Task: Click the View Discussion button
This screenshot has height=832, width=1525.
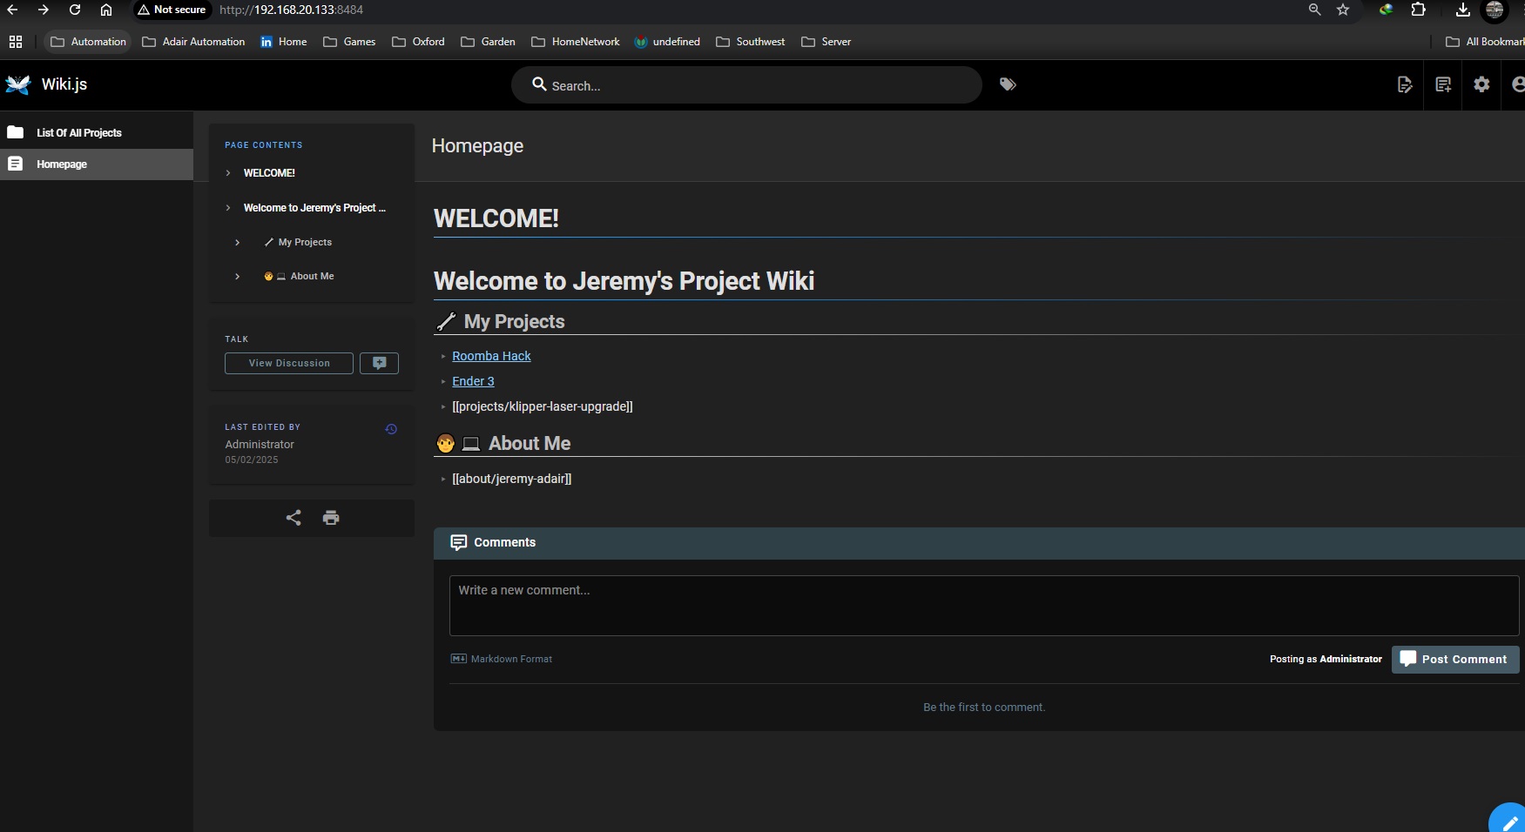Action: pyautogui.click(x=289, y=363)
